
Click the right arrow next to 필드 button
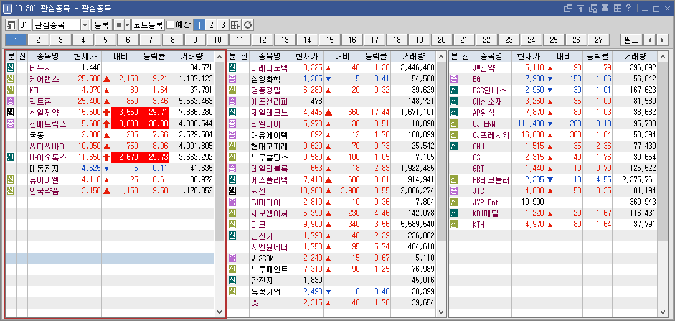coord(662,40)
